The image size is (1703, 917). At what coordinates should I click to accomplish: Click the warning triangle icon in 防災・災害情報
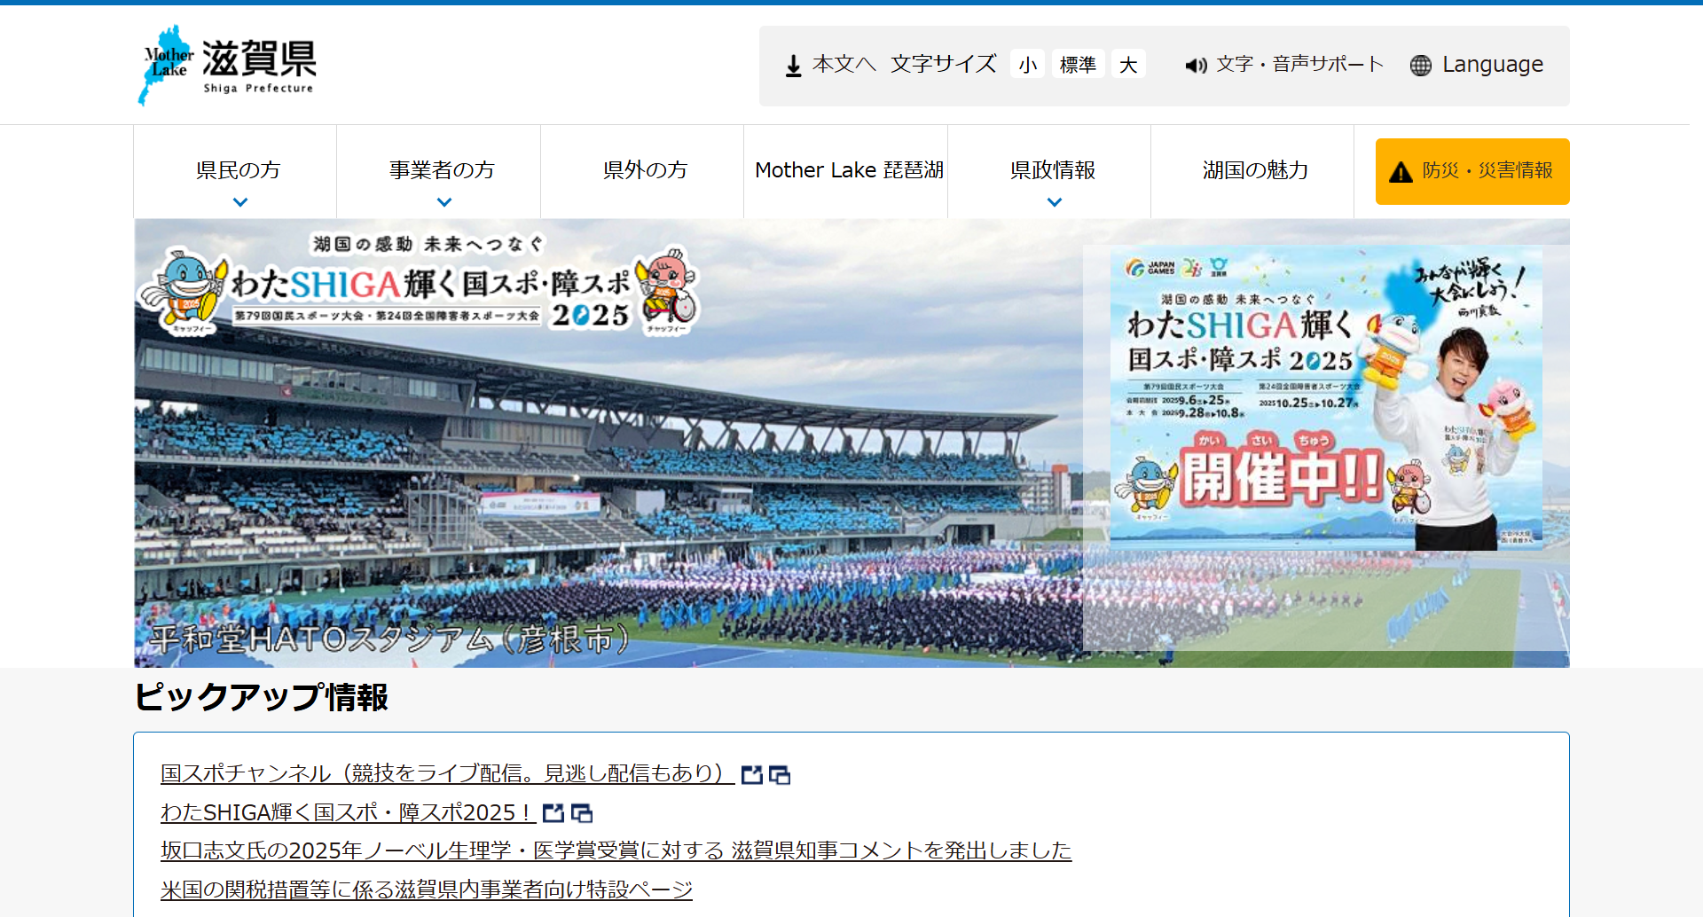1401,172
